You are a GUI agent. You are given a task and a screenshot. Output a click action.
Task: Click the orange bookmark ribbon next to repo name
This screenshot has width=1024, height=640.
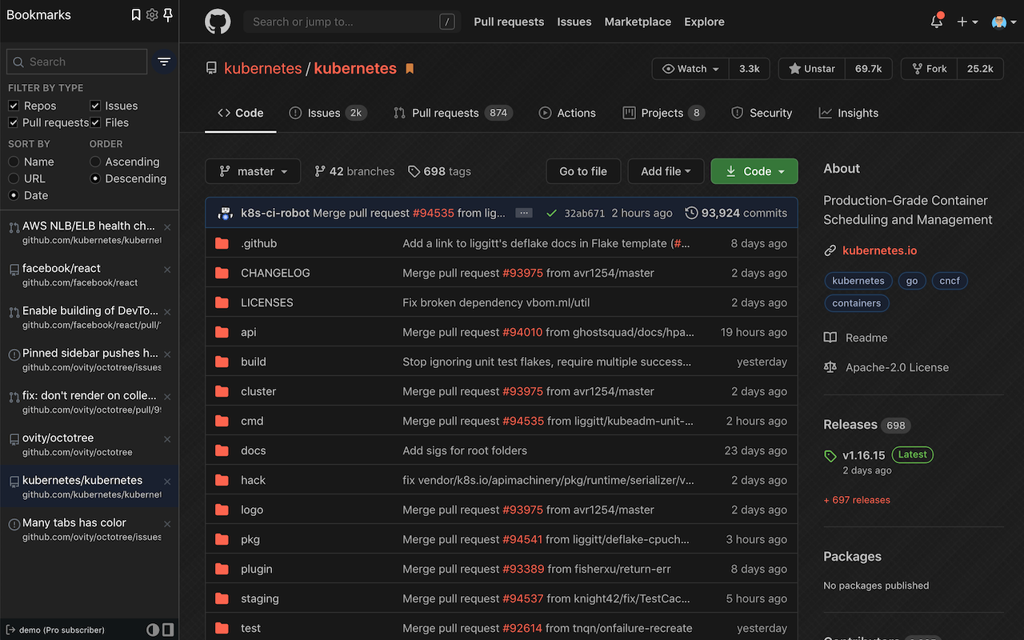[x=410, y=68]
